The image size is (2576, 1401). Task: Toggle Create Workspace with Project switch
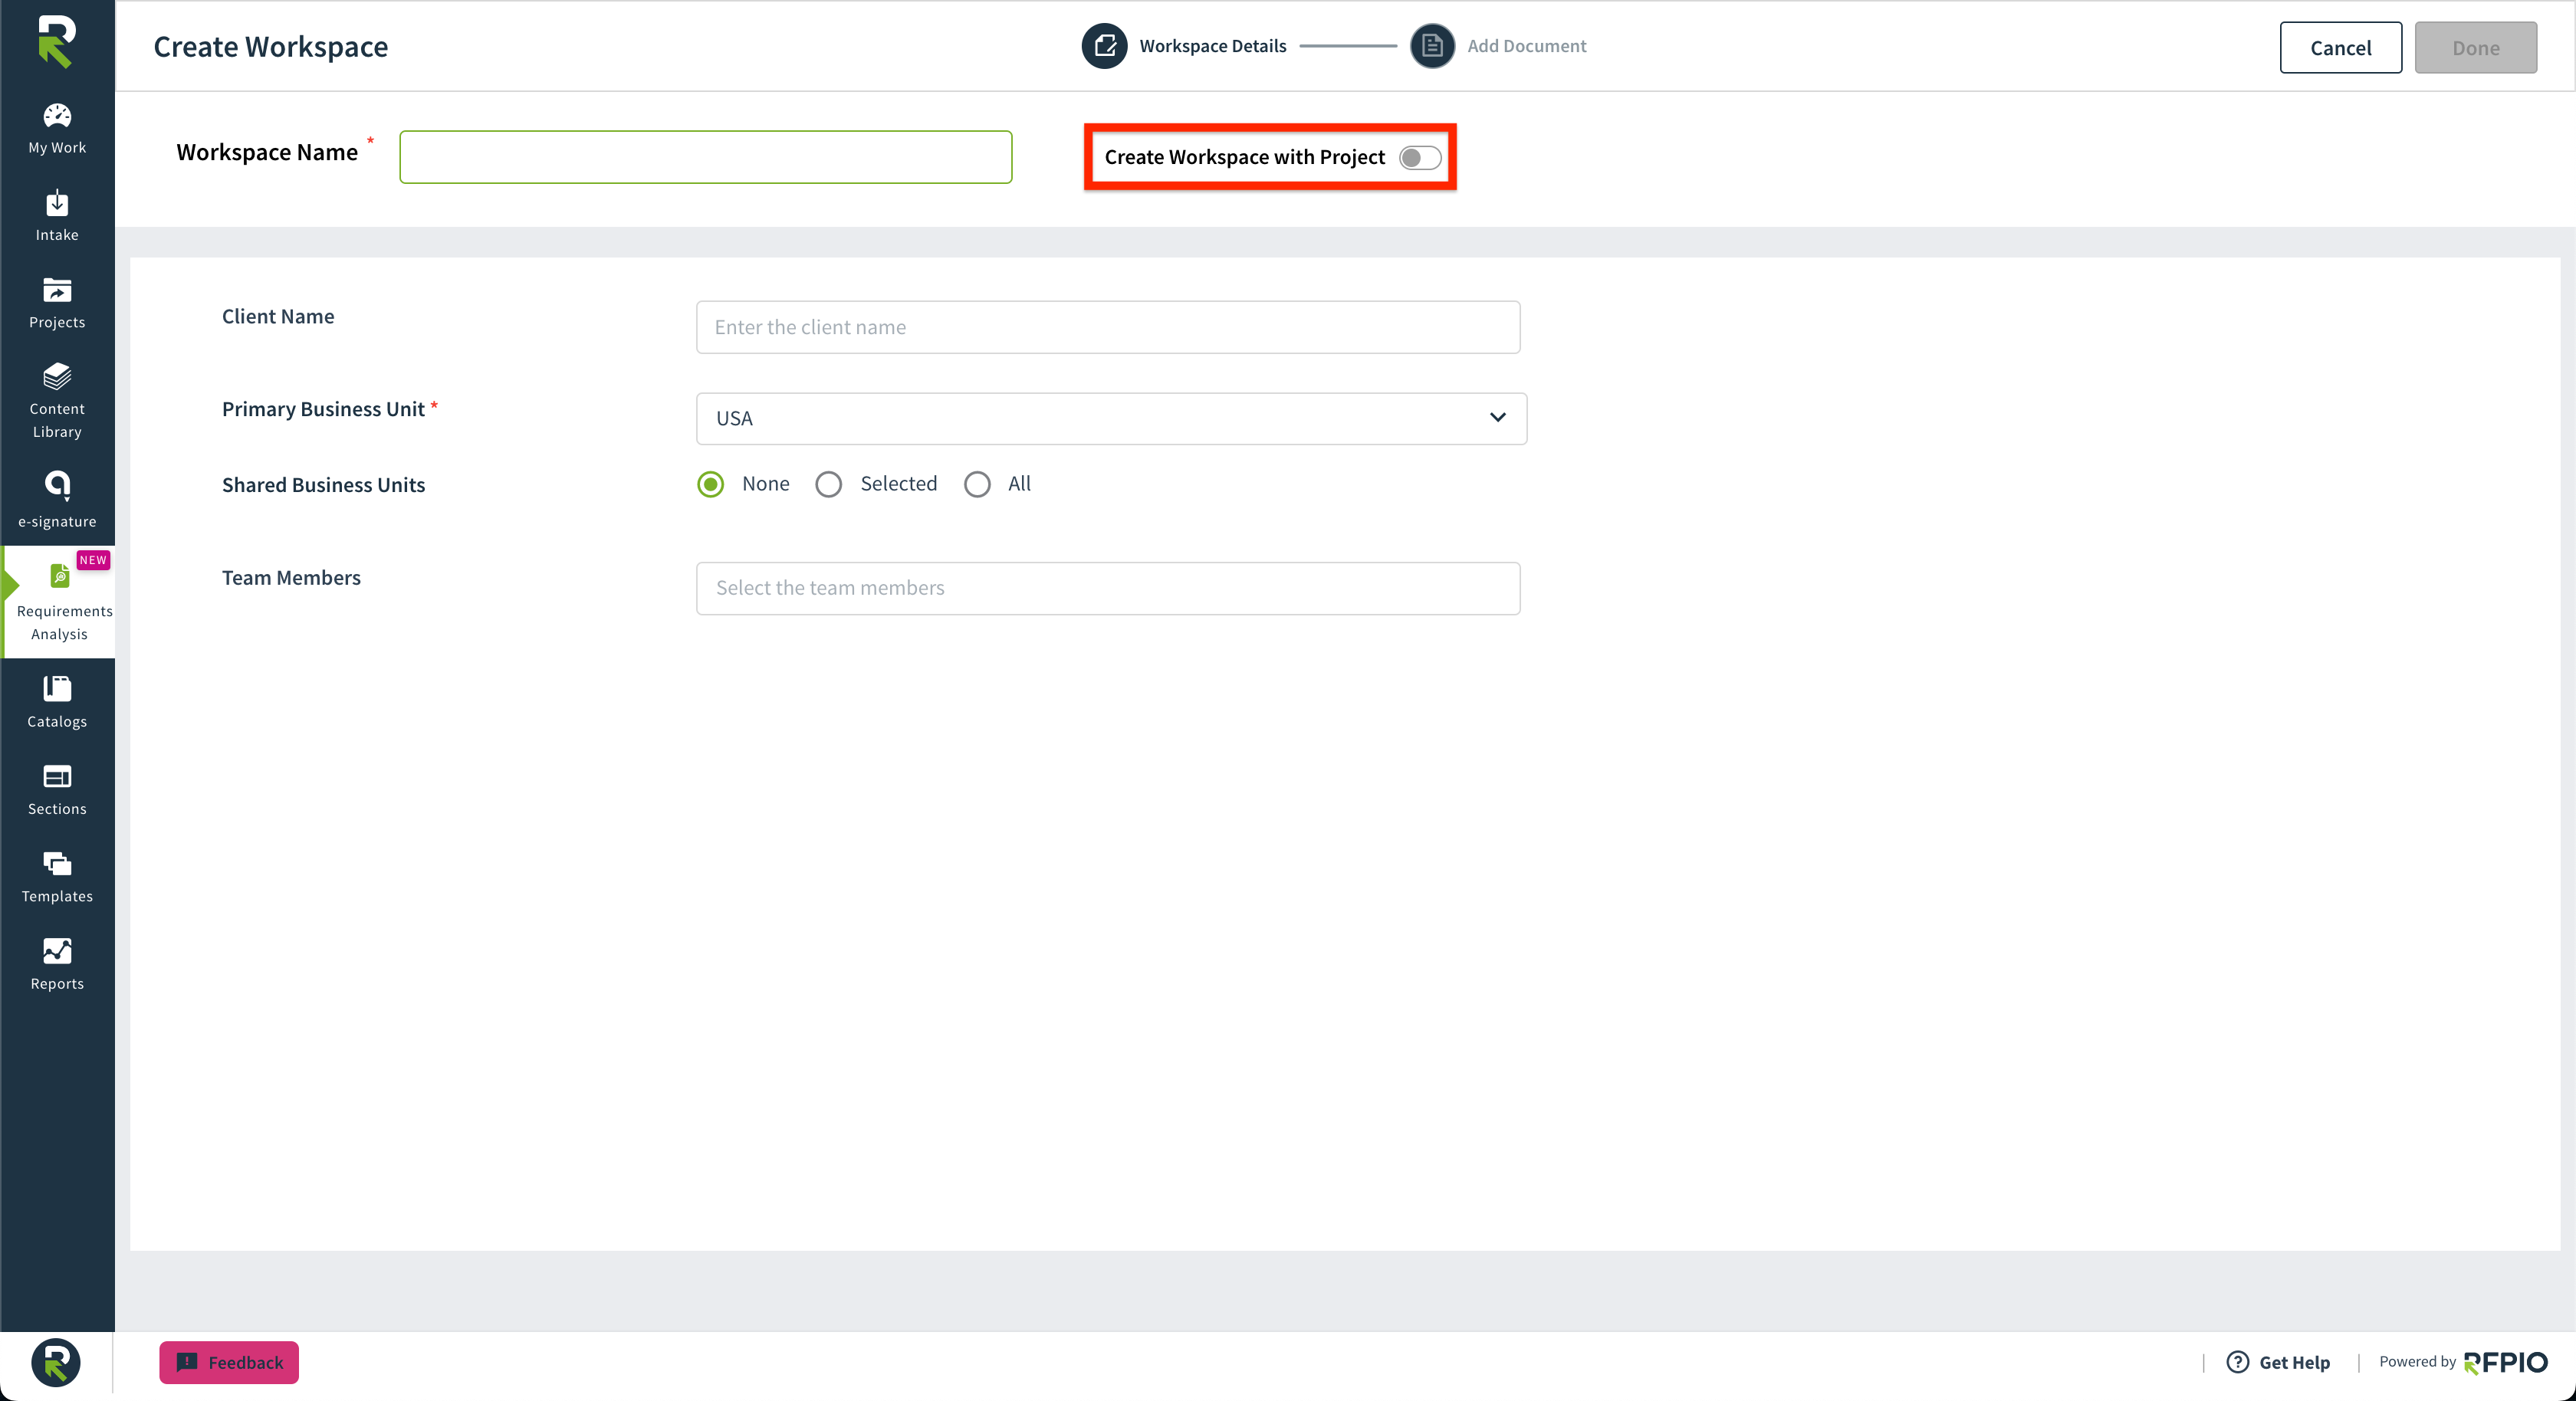click(1420, 158)
